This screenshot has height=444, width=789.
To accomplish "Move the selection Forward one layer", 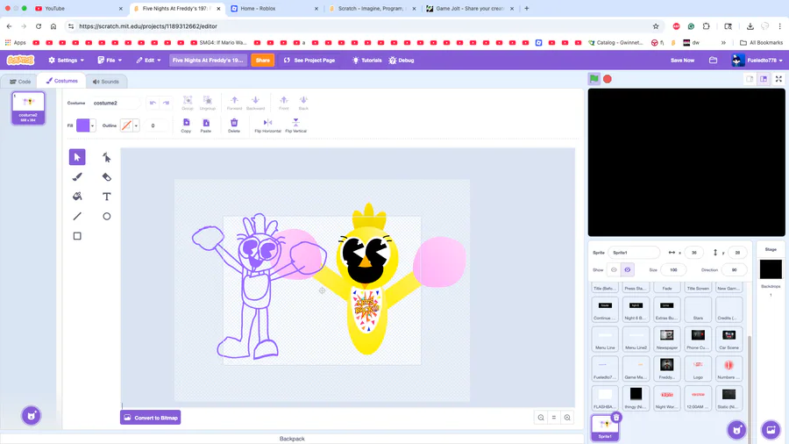I will (x=234, y=103).
